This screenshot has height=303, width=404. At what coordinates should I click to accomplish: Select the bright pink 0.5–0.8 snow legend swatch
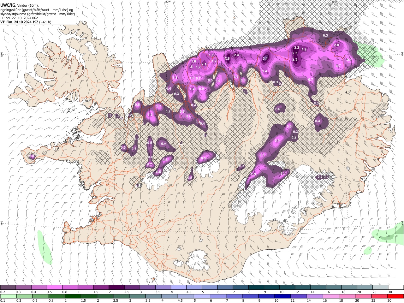coord(55,288)
